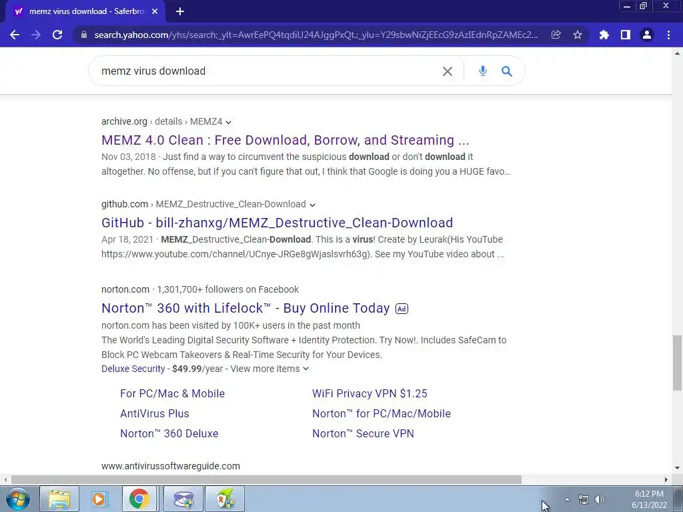Go back to the previous page

(15, 35)
